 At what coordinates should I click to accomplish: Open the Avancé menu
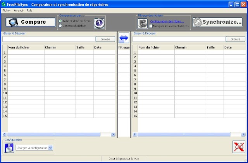coord(19,10)
